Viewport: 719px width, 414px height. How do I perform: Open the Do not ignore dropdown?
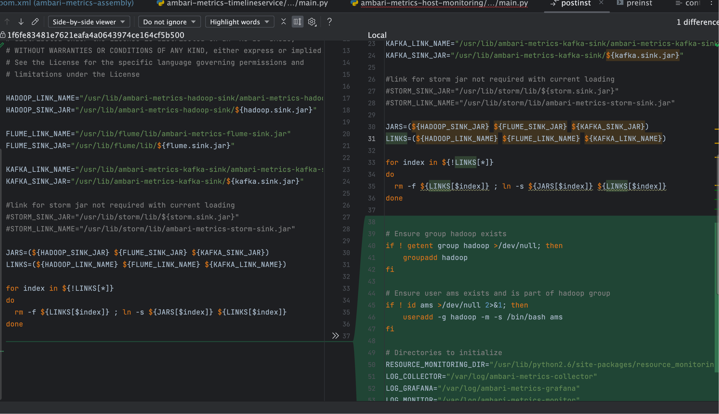click(169, 22)
